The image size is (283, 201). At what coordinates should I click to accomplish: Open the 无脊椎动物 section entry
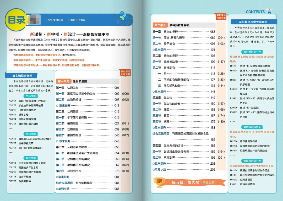(184, 62)
